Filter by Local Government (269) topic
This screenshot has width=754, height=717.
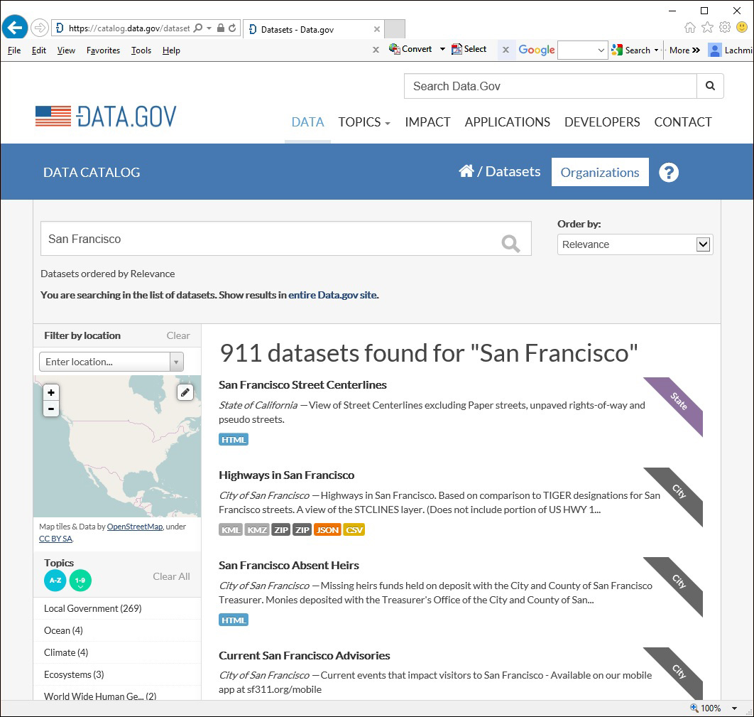tap(93, 608)
